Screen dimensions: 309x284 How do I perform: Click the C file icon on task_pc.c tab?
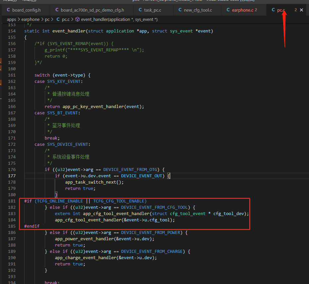point(140,10)
